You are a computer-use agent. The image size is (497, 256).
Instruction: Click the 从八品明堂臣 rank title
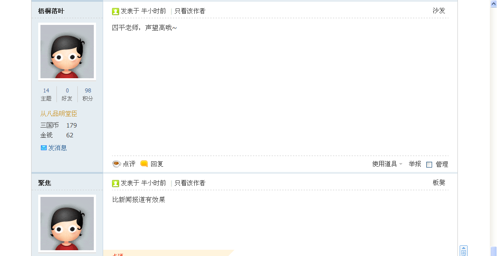click(x=59, y=114)
